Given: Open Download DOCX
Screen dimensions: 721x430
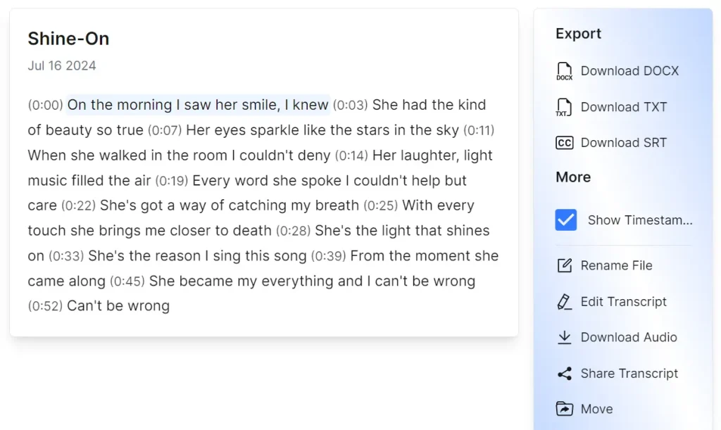Looking at the screenshot, I should coord(630,70).
